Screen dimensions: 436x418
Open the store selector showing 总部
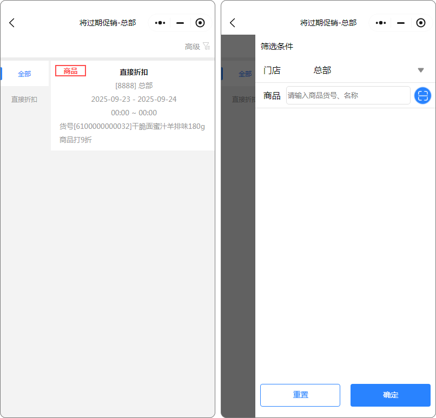[322, 70]
